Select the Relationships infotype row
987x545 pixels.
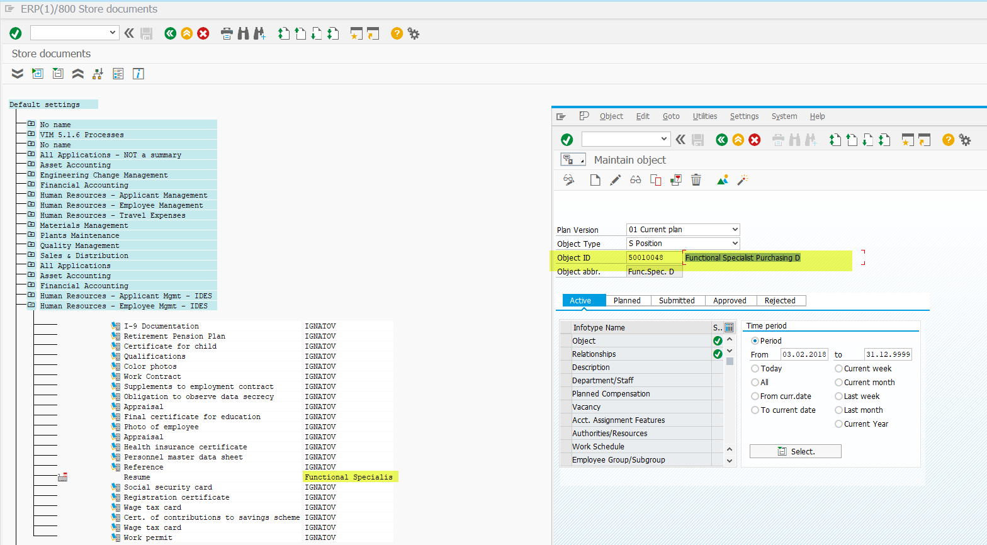click(594, 354)
